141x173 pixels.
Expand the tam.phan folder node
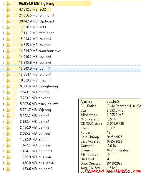3,33
